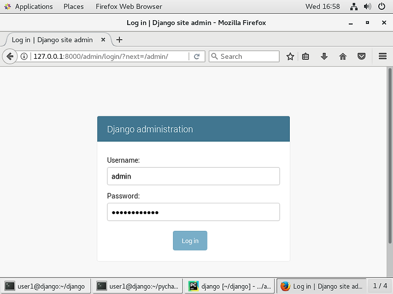This screenshot has height=294, width=393.
Task: Click the Username: label
Action: (x=123, y=160)
